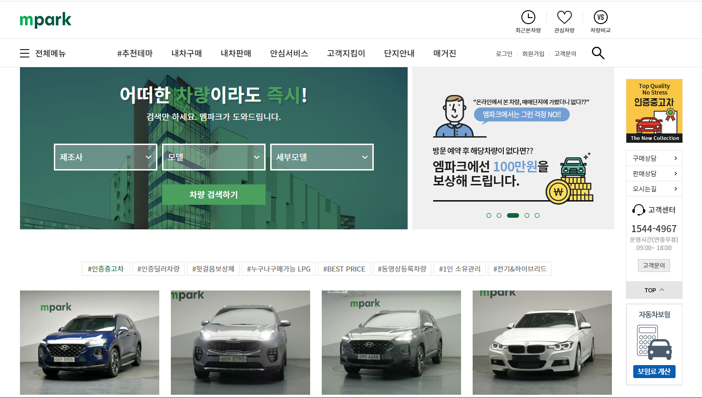Open the white BMW car thumbnail
702x398 pixels.
[542, 342]
